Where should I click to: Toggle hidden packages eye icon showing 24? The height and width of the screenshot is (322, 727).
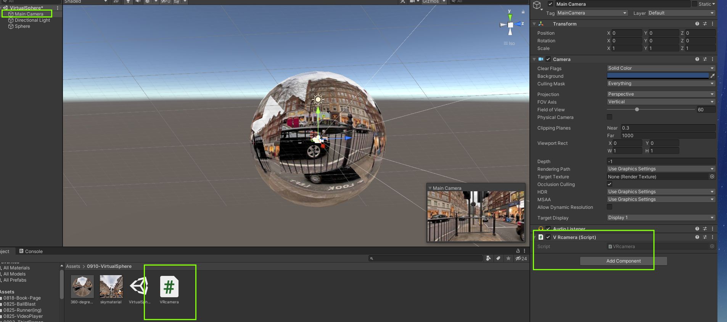[521, 258]
